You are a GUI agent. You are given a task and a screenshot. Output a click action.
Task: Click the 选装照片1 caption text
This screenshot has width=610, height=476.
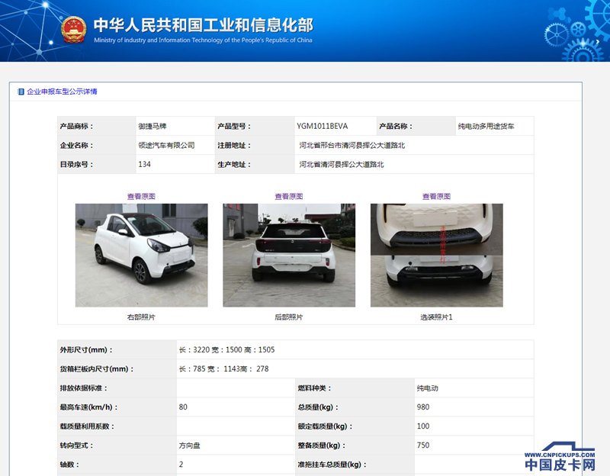[436, 317]
